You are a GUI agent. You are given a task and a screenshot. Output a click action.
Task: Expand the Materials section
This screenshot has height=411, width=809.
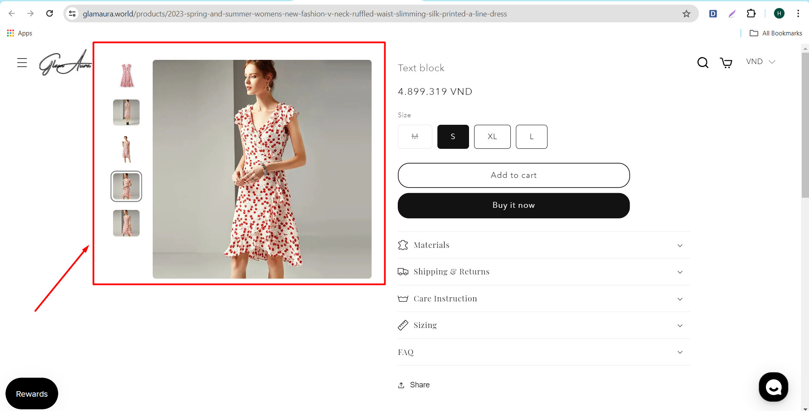544,245
